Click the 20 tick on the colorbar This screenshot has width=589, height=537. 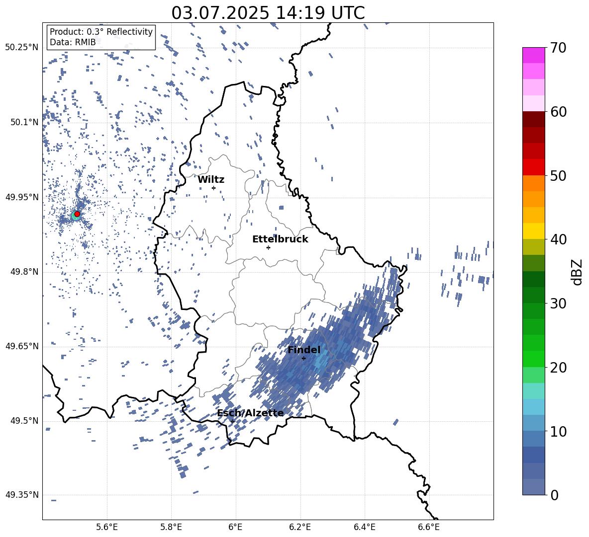[x=558, y=367]
